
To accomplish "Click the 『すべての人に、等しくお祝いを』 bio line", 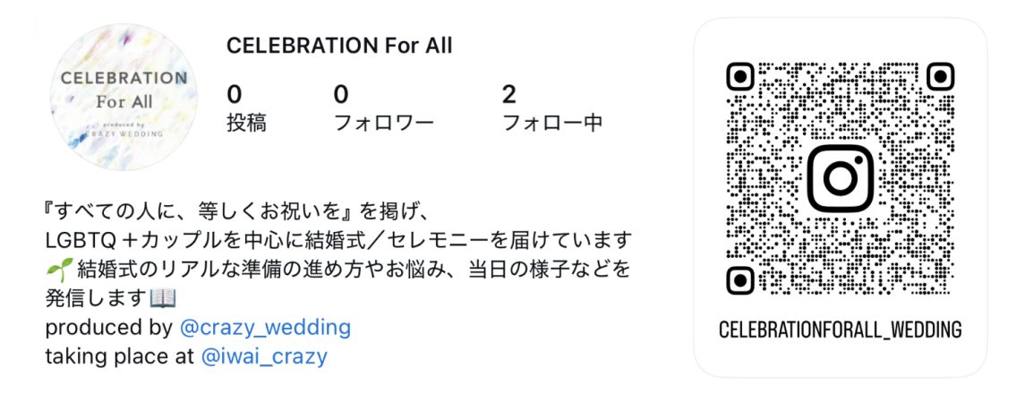I will coord(239,212).
